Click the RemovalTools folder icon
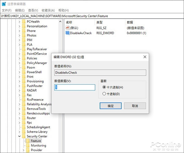 click(24, 109)
